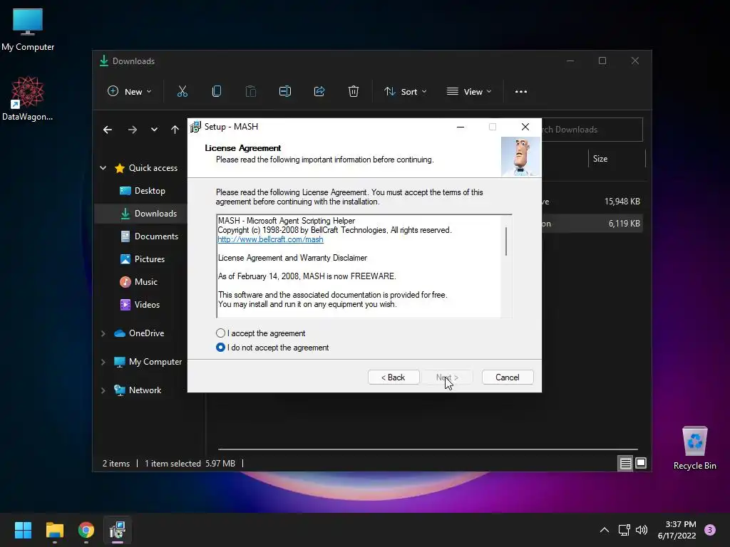
Task: Click the Copy icon in Downloads toolbar
Action: [x=217, y=92]
